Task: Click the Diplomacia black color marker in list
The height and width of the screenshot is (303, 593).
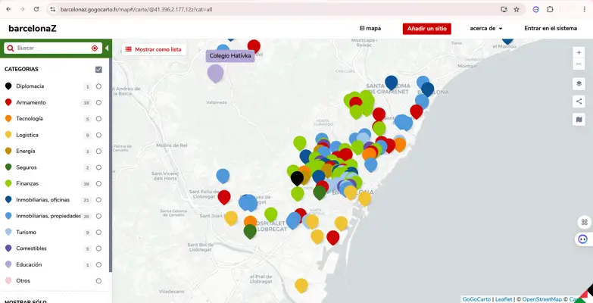Action: coord(8,86)
